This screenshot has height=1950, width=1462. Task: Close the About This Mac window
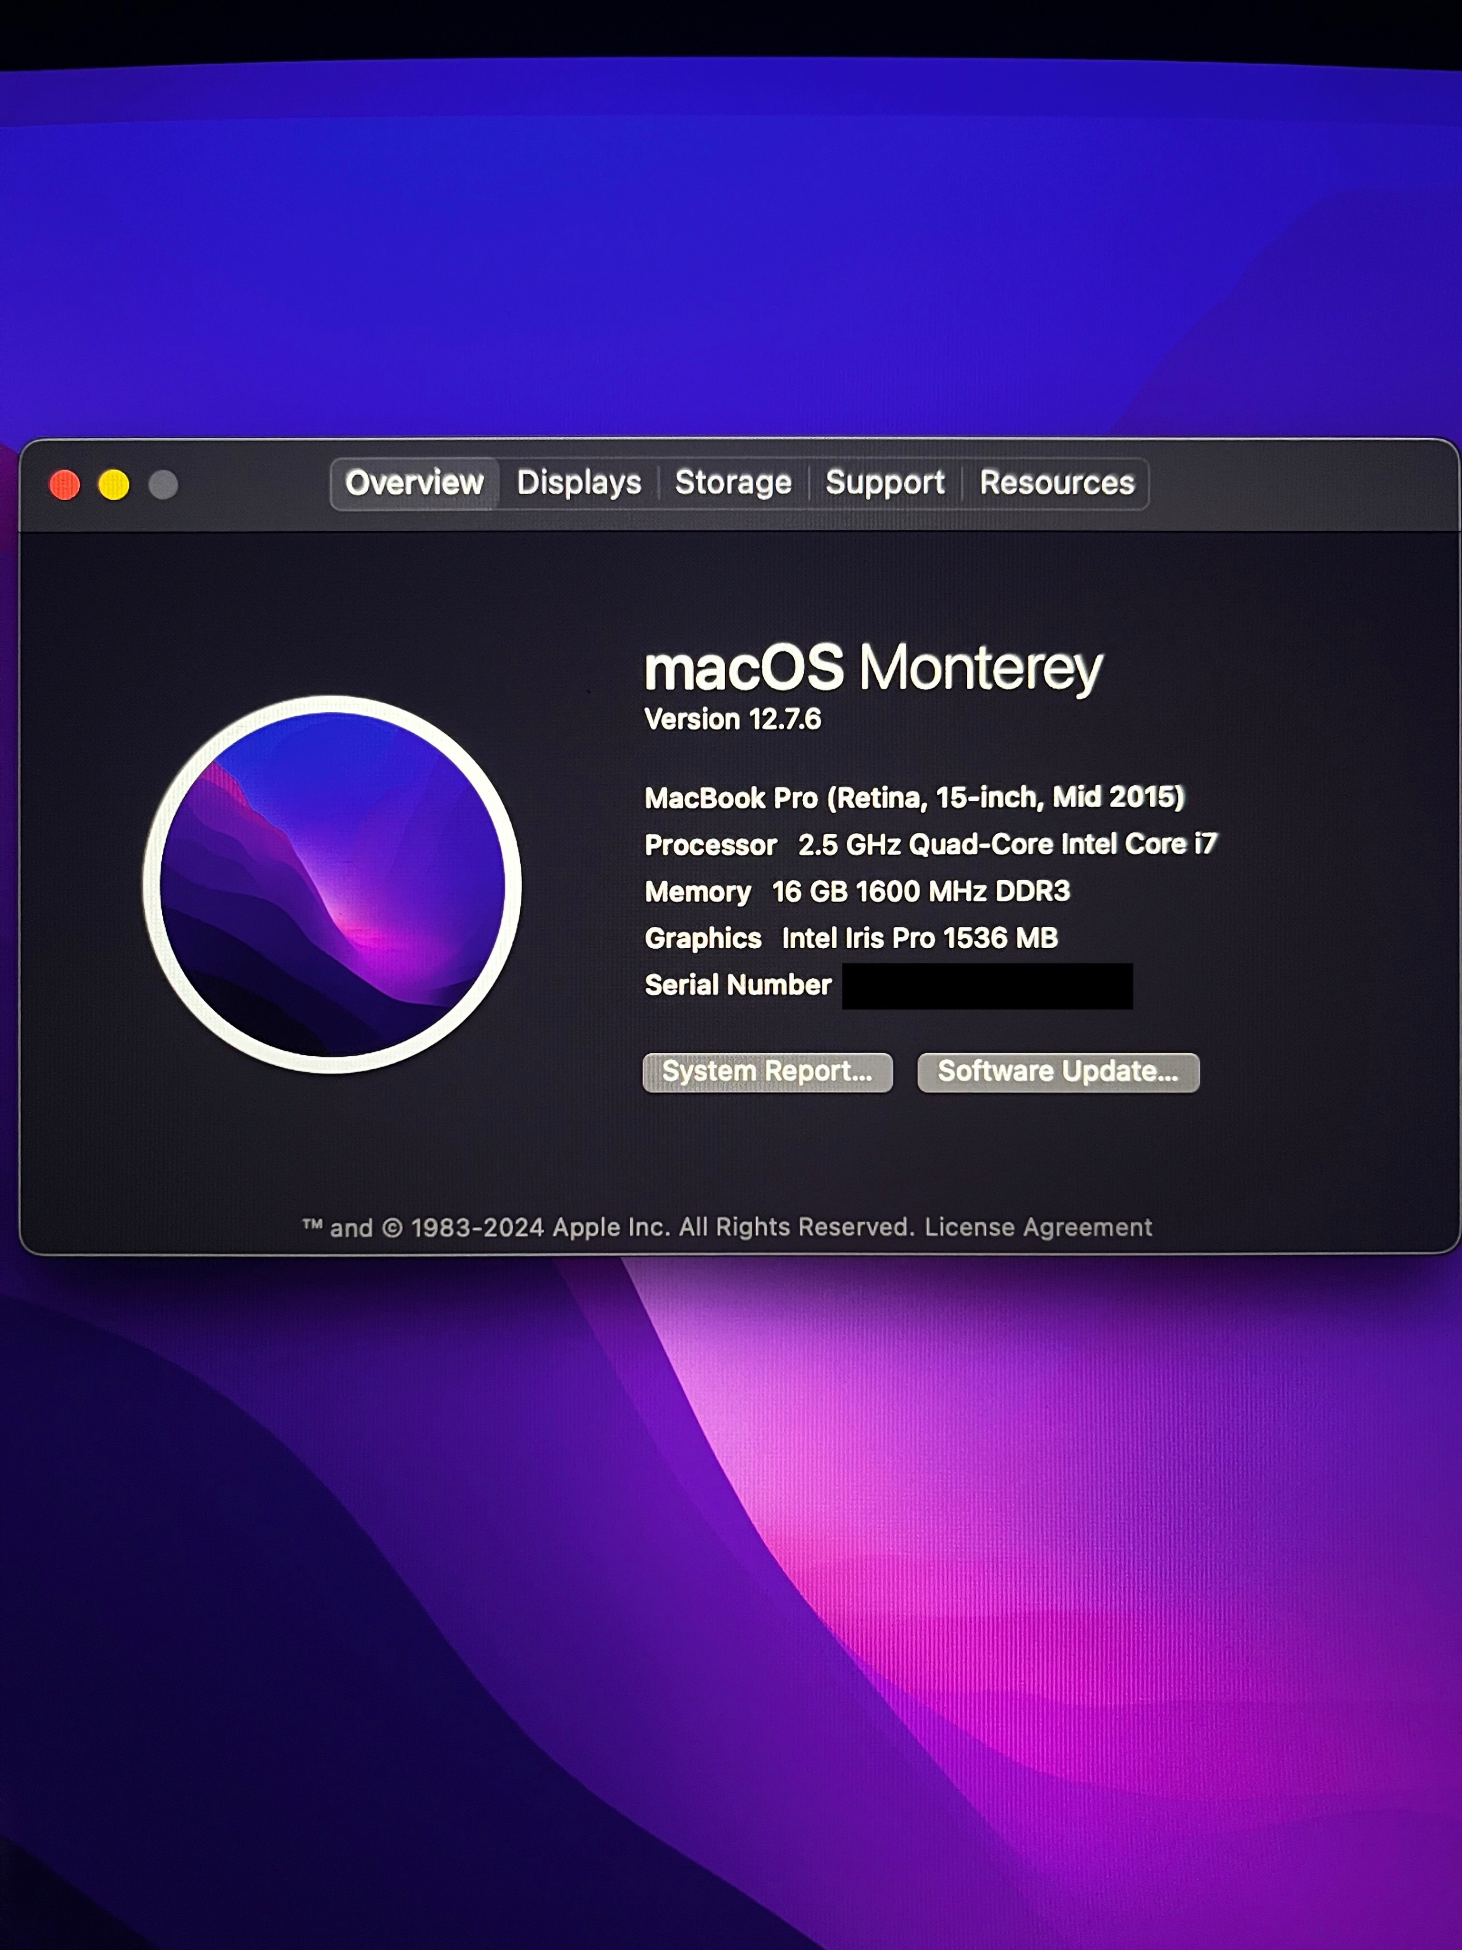point(64,485)
